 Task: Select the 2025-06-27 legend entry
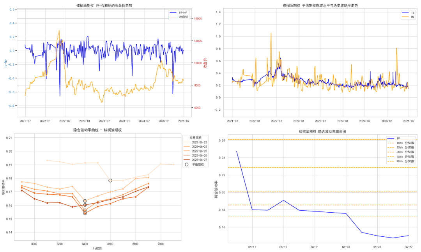[195, 160]
